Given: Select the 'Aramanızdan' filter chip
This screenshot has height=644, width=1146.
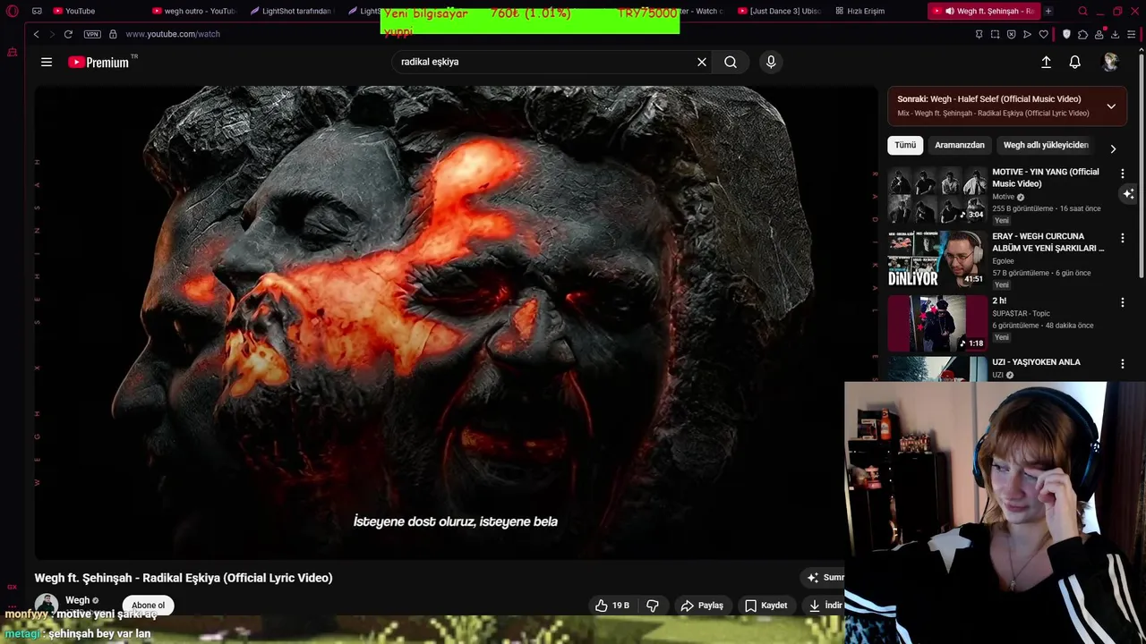Looking at the screenshot, I should [960, 145].
